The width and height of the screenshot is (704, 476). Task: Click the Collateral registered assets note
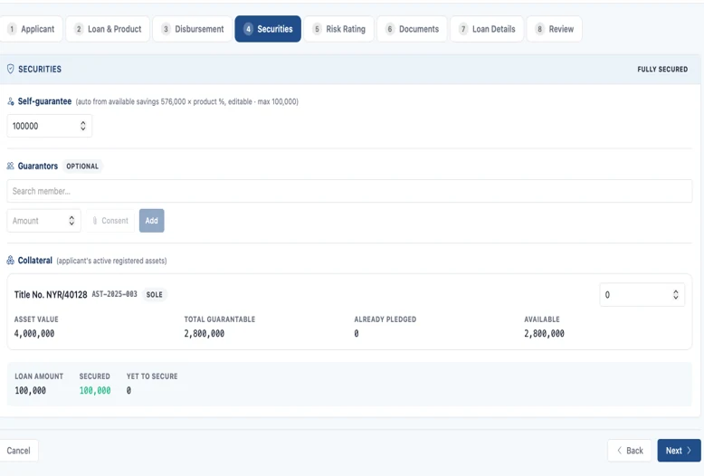coord(111,261)
